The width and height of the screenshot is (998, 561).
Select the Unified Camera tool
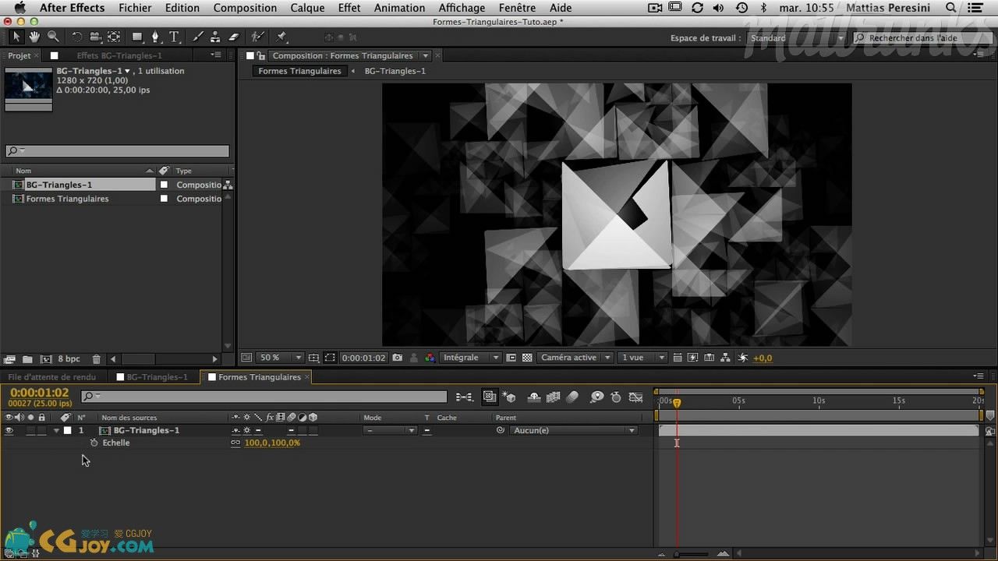coord(95,37)
